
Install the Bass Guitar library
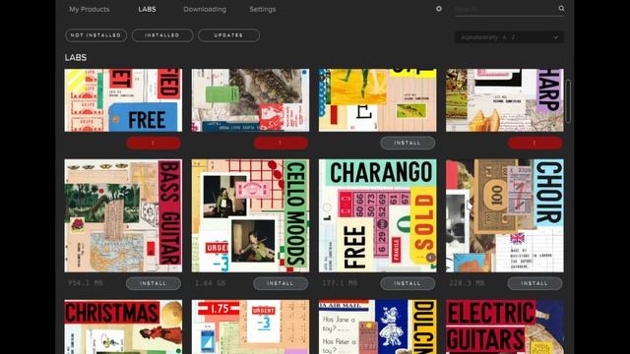coord(154,283)
